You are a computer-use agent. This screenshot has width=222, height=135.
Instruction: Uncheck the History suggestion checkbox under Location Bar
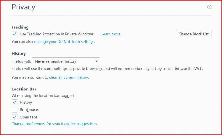15,102
